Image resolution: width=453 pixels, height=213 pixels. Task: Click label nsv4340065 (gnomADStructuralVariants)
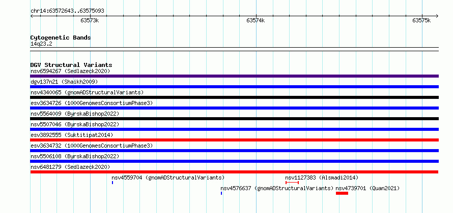(87, 92)
